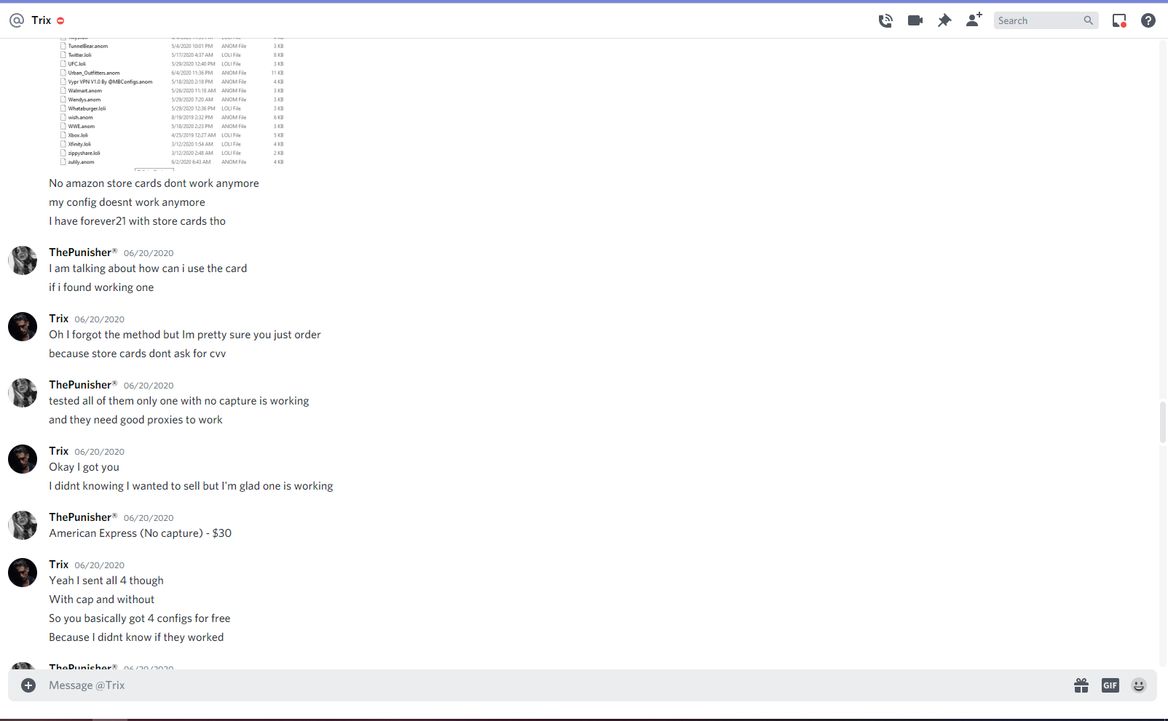
Task: Click Trix username above 'Okay I got you'
Action: pyautogui.click(x=59, y=451)
